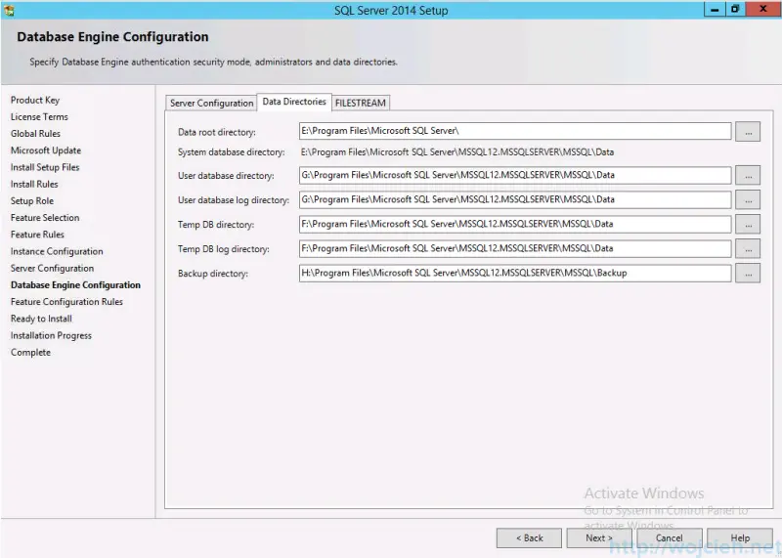Select Database Engine Configuration sidebar step
This screenshot has width=782, height=558.
[x=75, y=285]
